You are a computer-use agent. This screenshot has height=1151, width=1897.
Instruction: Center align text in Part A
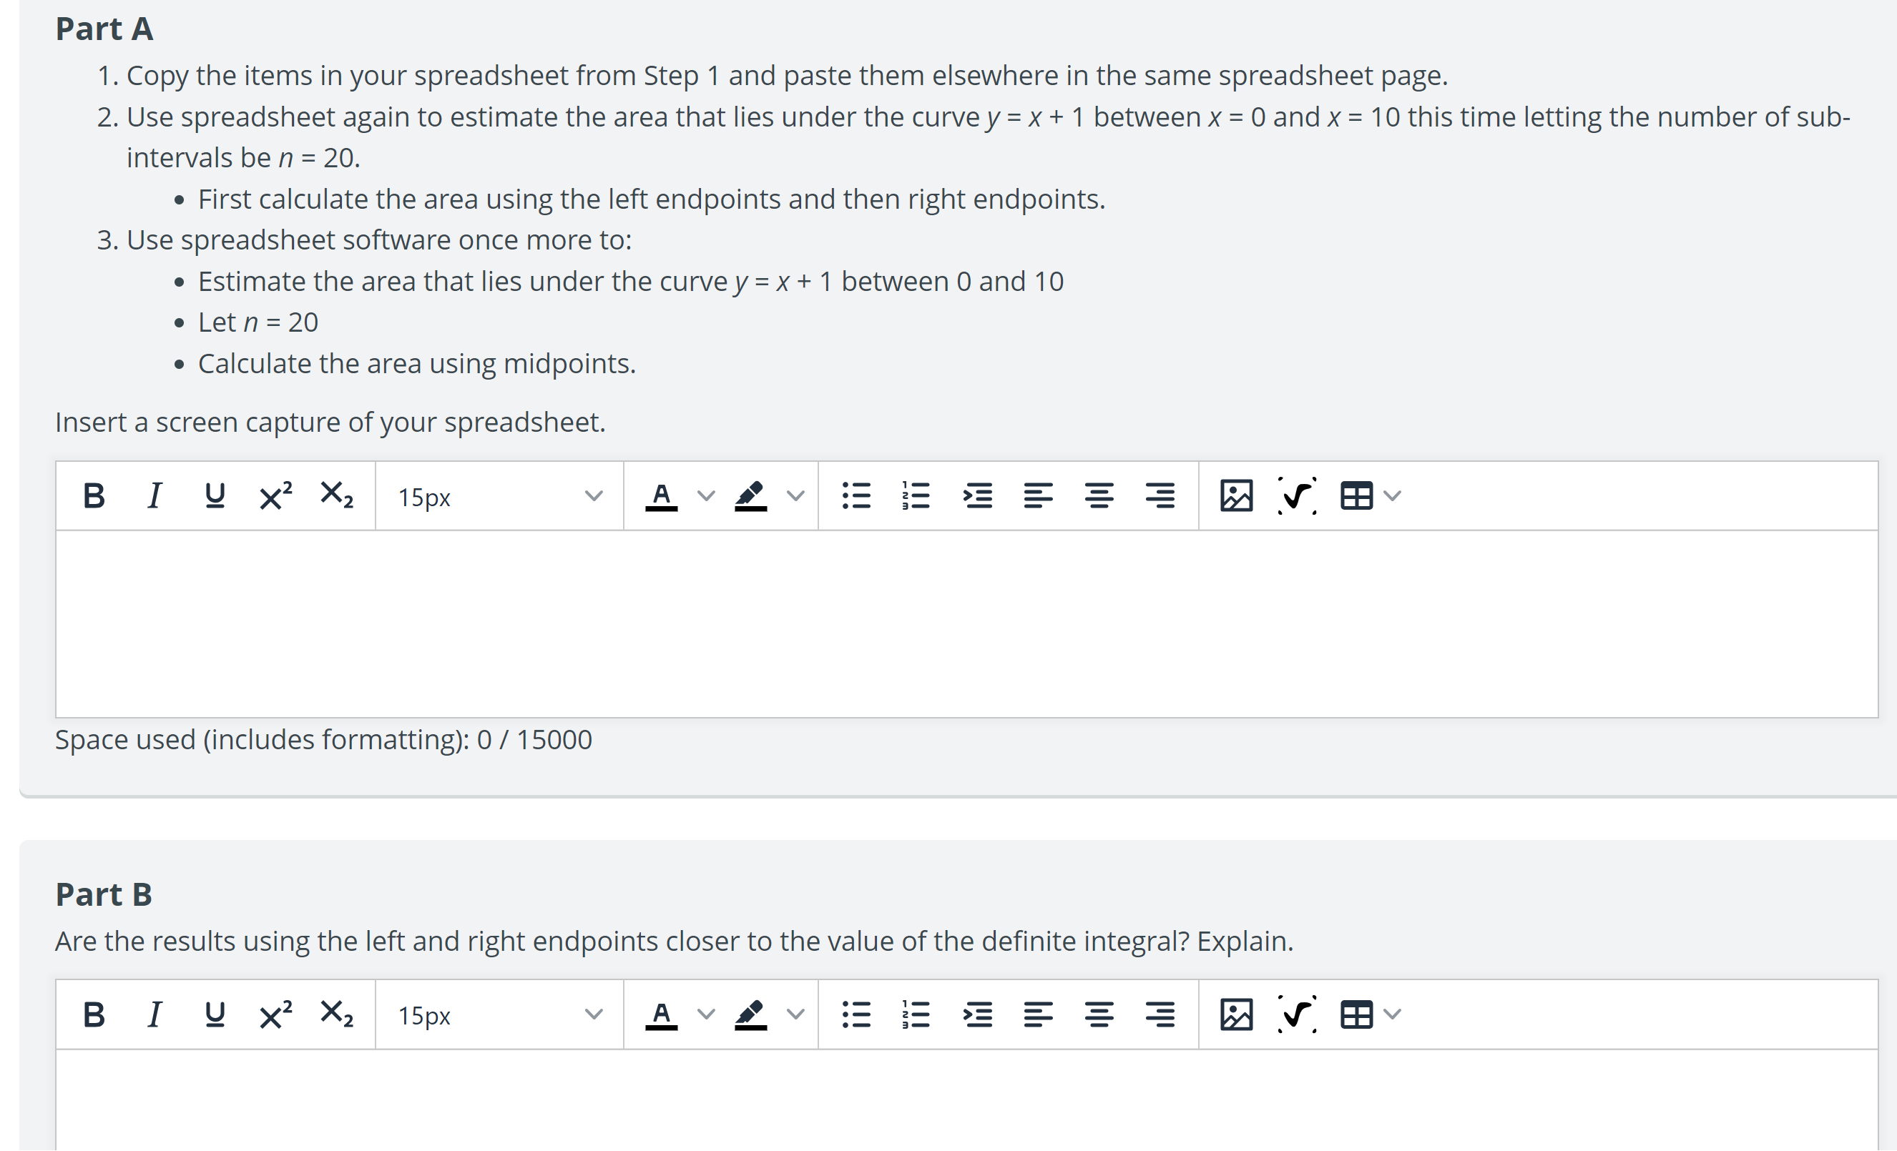click(x=1099, y=496)
